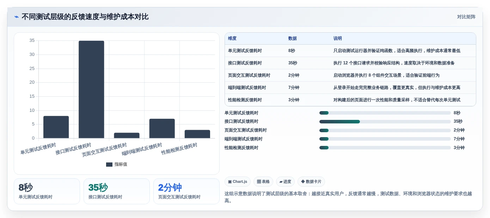The height and width of the screenshot is (218, 490).
Task: Select the 单元测试反馈耗时 bar in chart
Action: (56, 127)
